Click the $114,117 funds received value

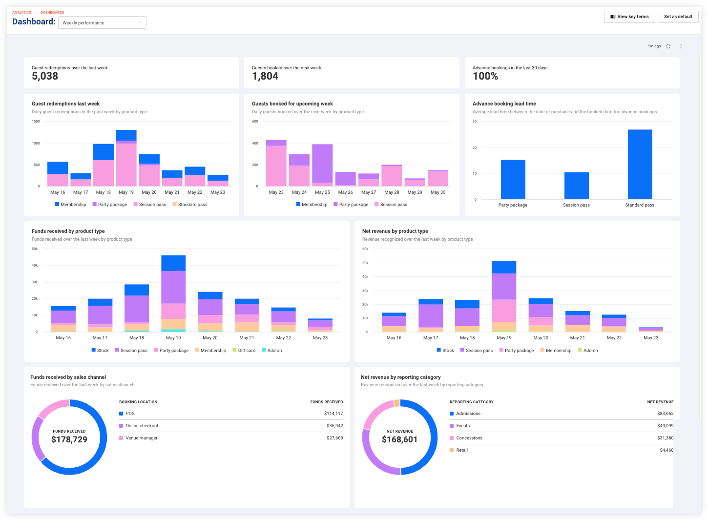click(333, 414)
